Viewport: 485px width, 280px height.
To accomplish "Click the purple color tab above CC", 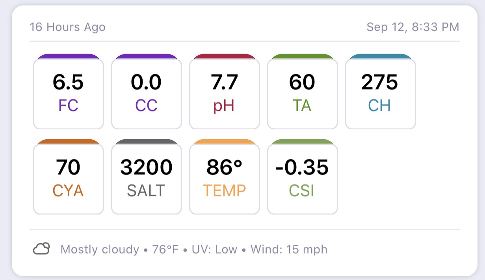I will click(x=147, y=56).
